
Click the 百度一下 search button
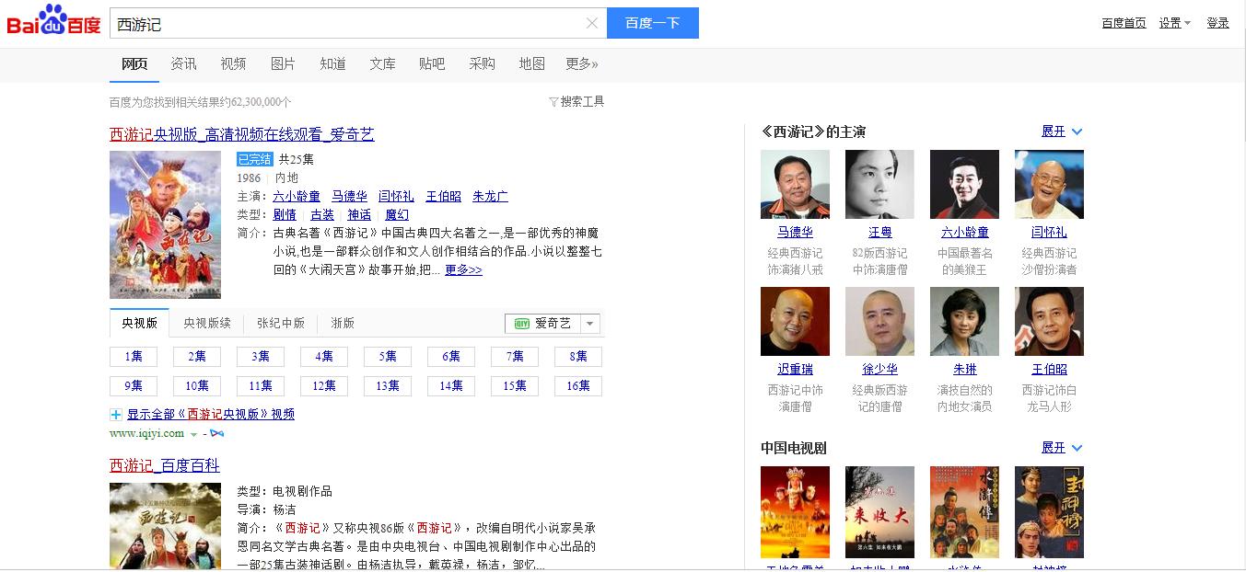tap(653, 22)
